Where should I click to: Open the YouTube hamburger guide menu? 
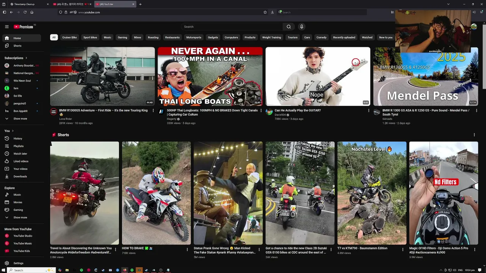6,27
